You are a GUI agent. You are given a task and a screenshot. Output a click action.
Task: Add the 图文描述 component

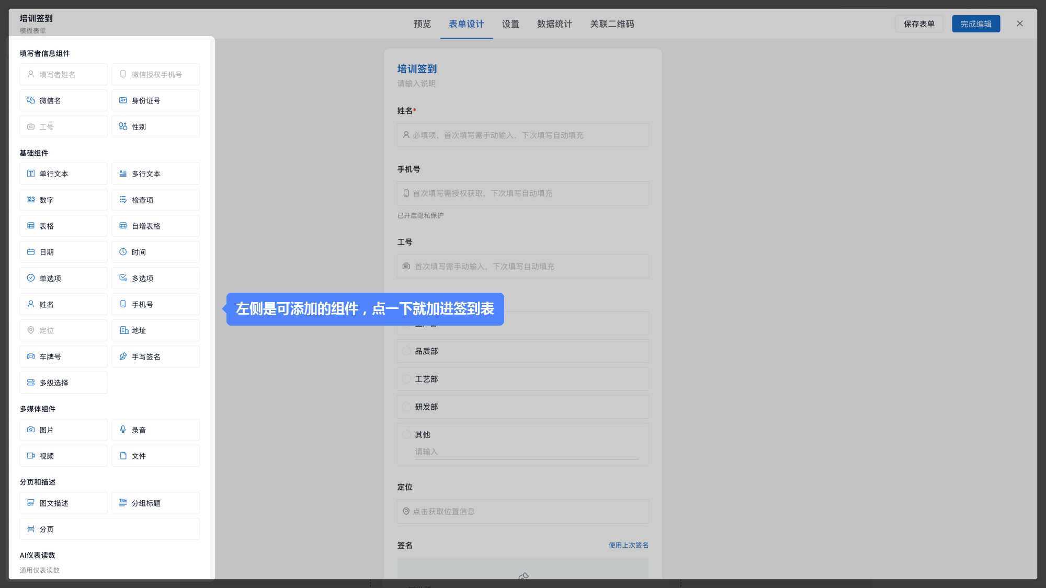click(63, 503)
